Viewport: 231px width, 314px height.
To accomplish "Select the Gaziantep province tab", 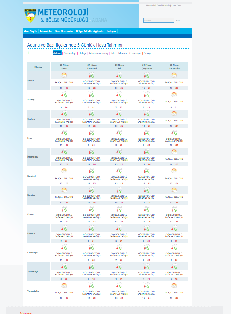I will point(70,53).
